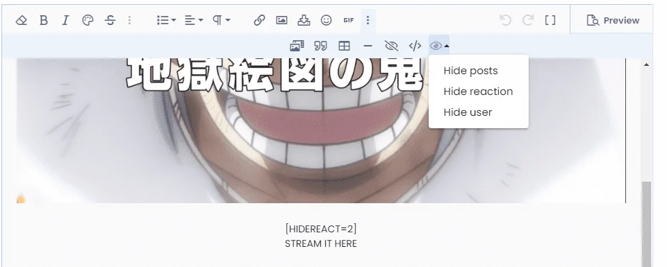Insert a link
This screenshot has height=267, width=667.
(259, 20)
